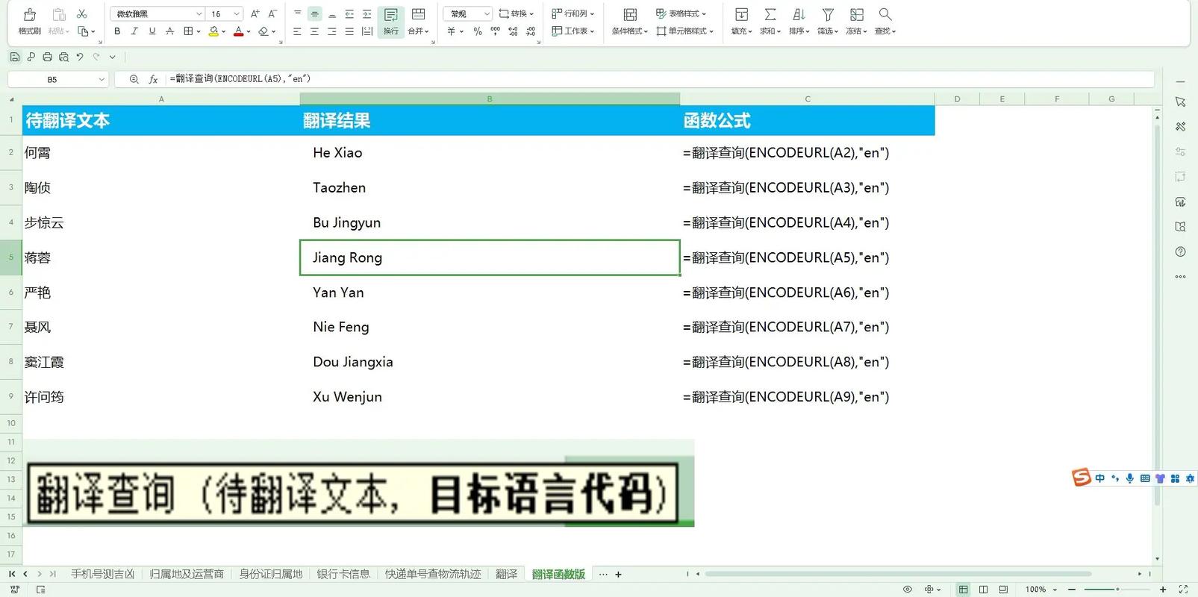Click the red font color swatch

coord(238,31)
